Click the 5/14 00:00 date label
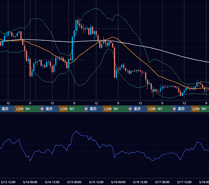This screenshot has width=209, height=185. [x=30, y=182]
